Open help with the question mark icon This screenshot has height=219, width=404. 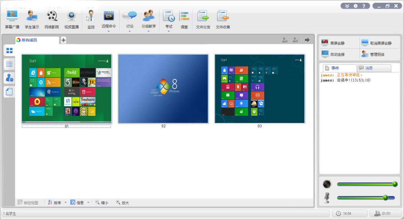pos(364,6)
